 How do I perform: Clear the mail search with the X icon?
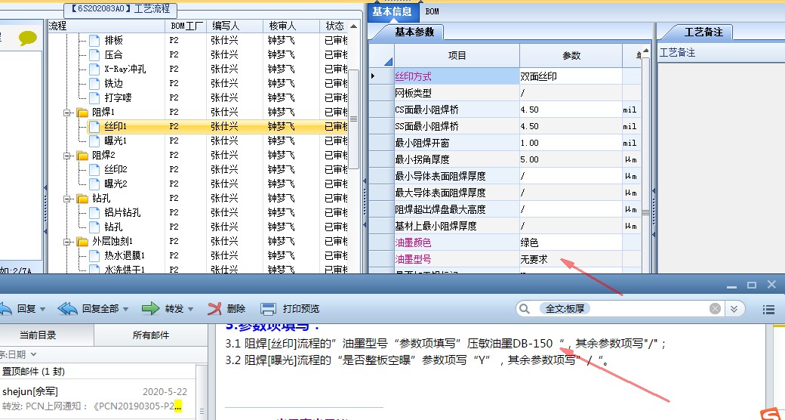click(716, 309)
